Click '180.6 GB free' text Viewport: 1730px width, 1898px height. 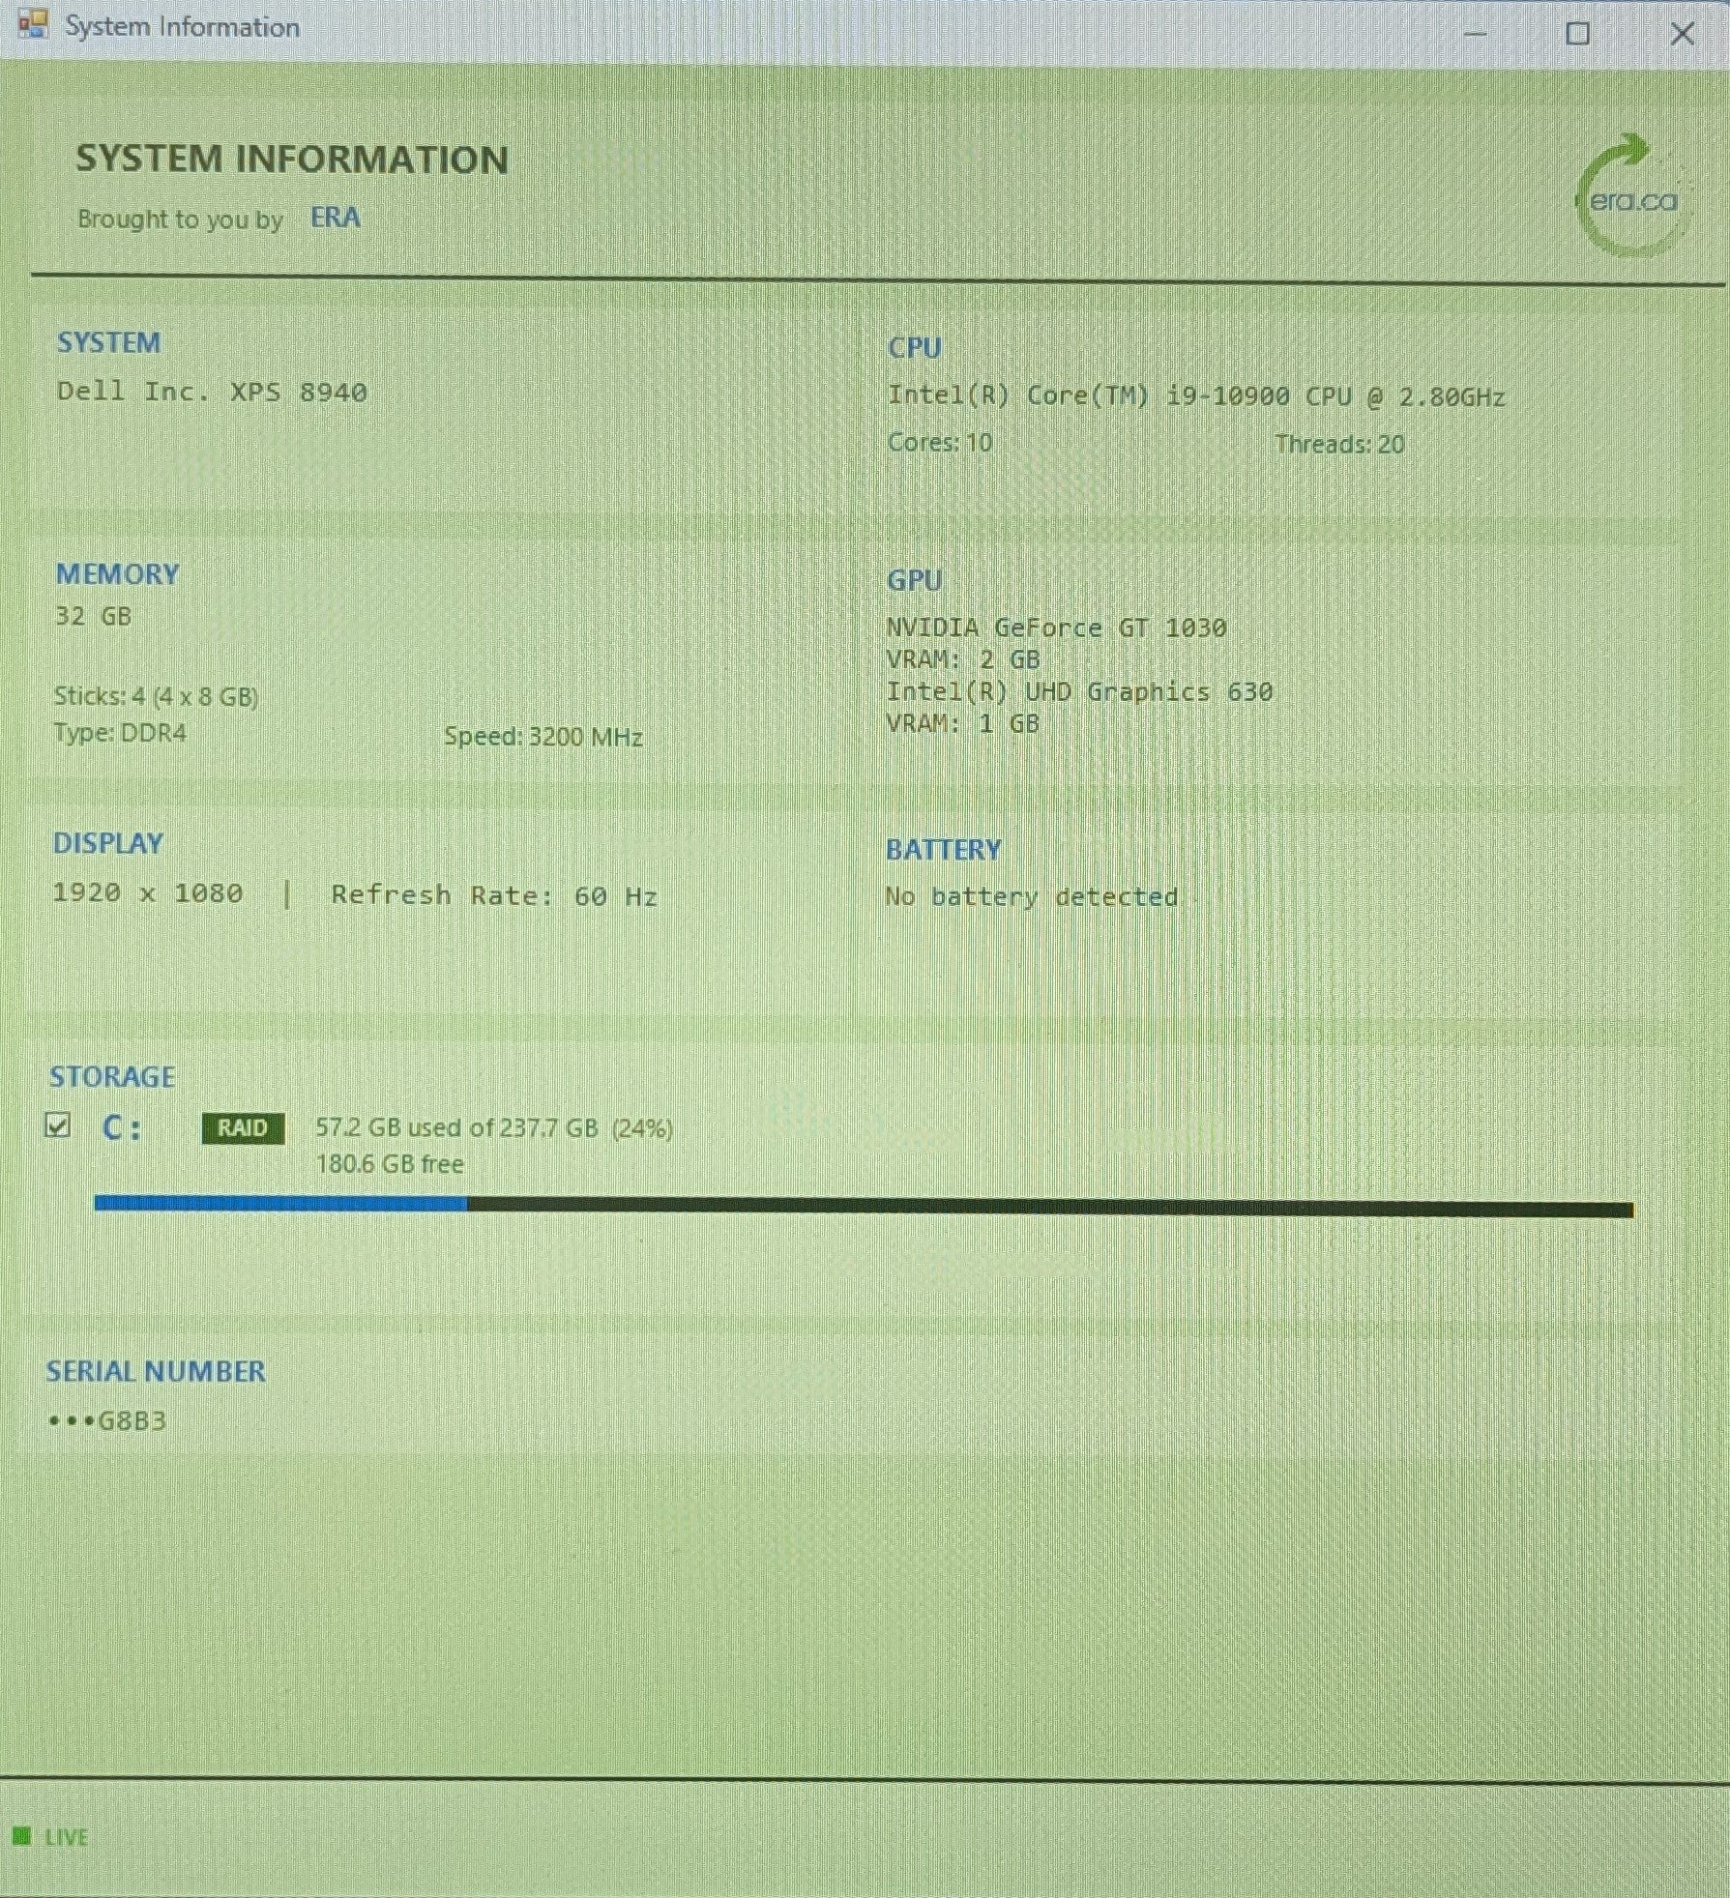tap(390, 1163)
